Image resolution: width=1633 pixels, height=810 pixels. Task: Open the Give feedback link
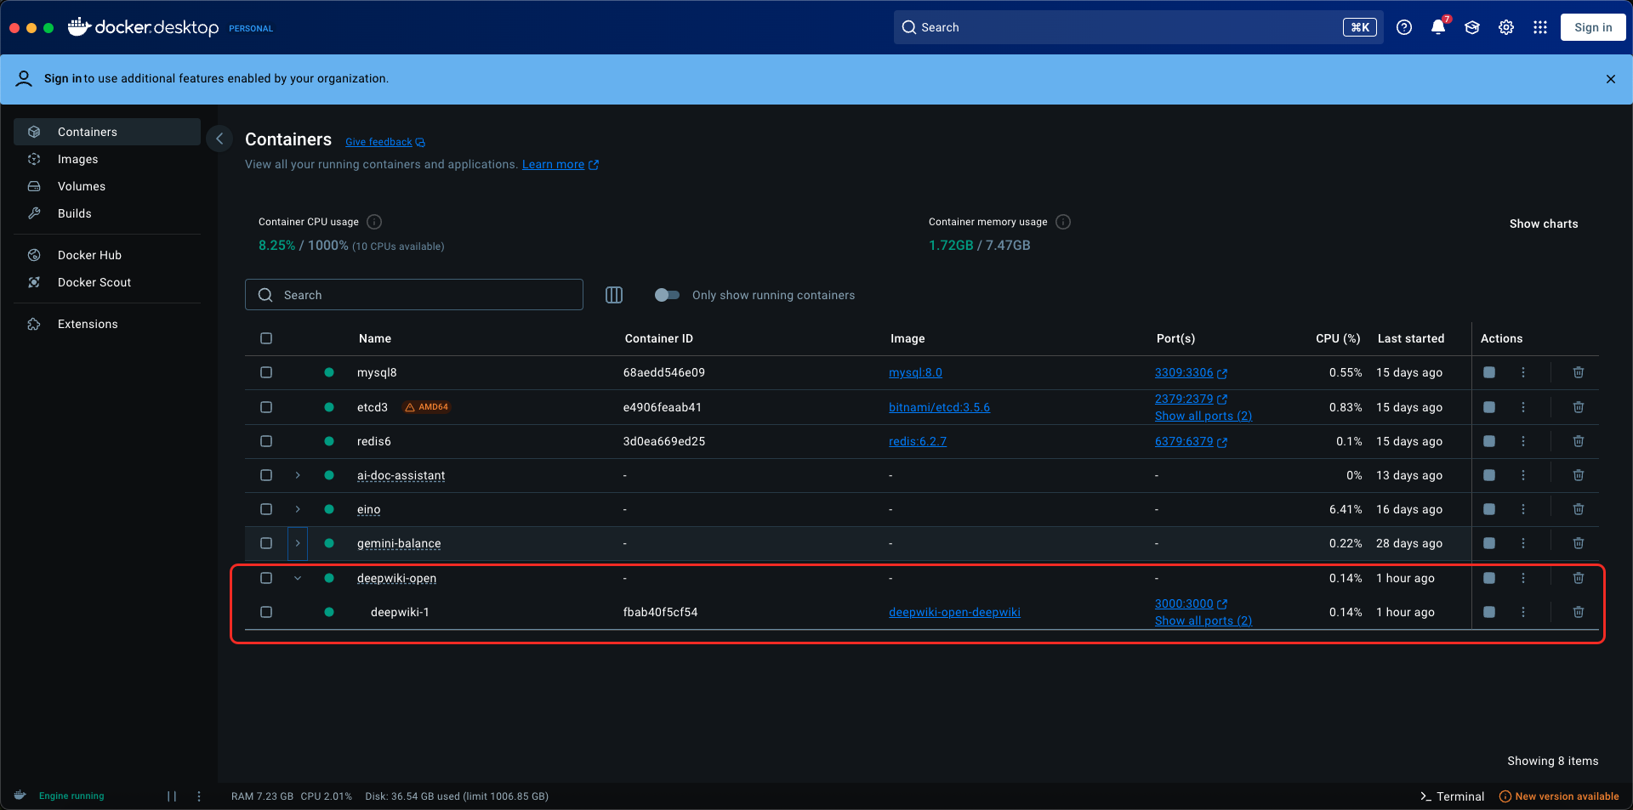385,142
